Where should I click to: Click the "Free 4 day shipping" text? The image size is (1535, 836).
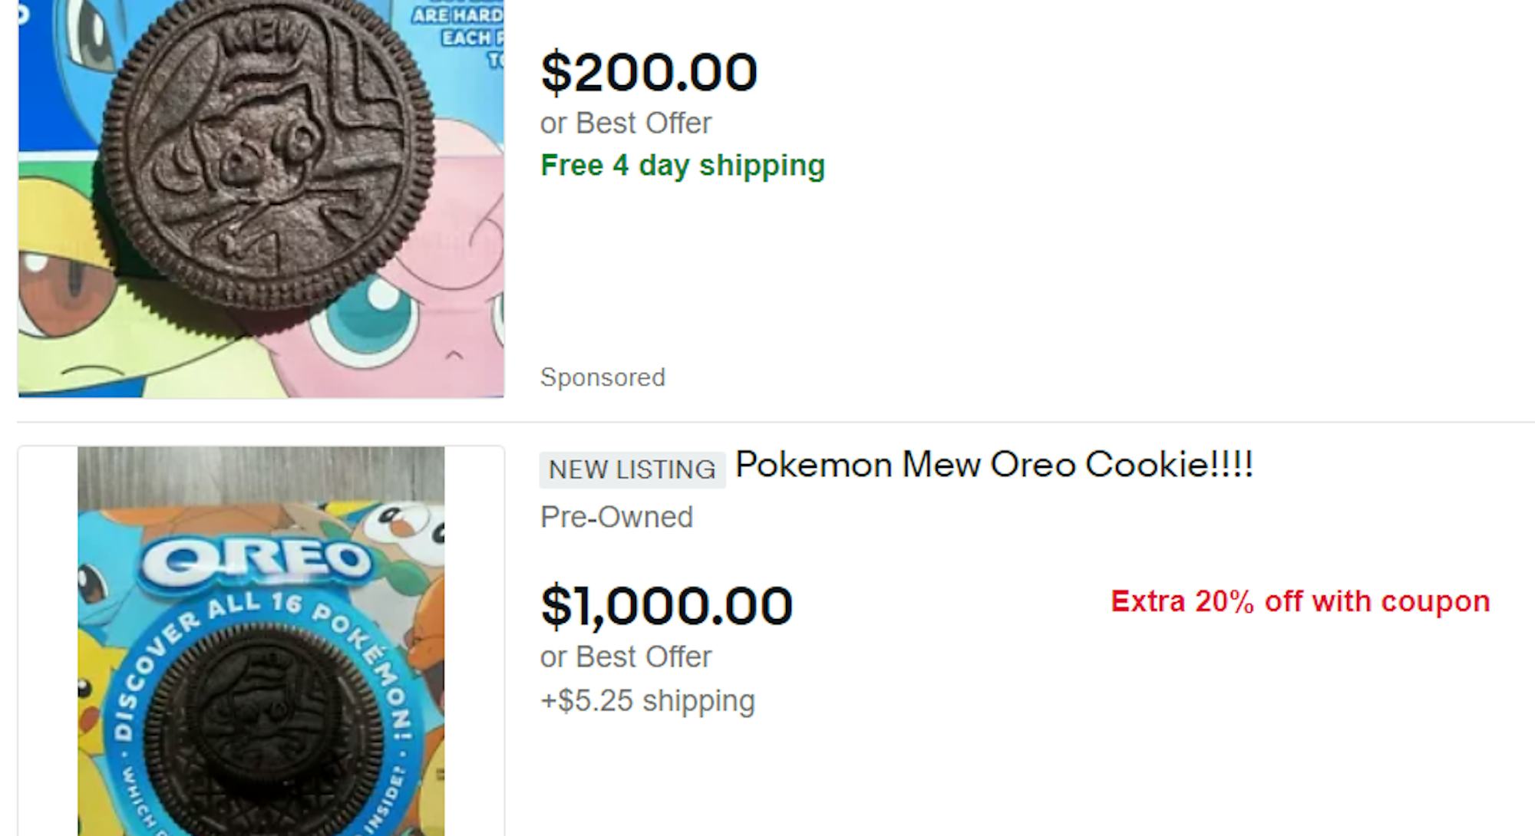coord(682,166)
